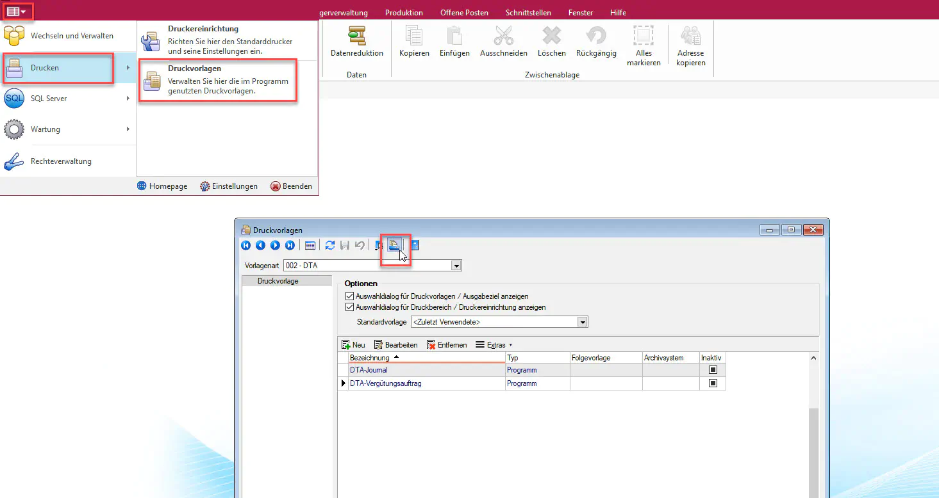Screen dimensions: 939x498
Task: Open the table list view icon
Action: pos(310,245)
